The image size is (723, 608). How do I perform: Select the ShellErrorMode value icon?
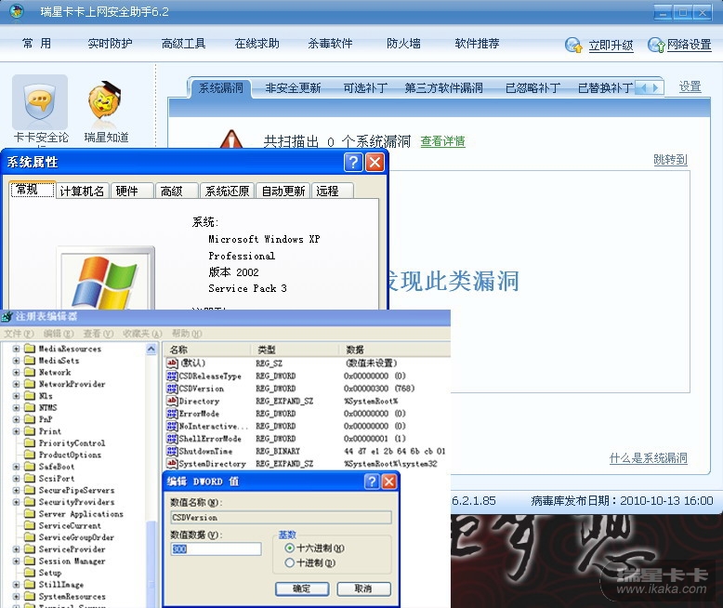pos(172,438)
